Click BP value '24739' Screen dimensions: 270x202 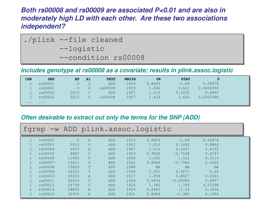point(74,185)
